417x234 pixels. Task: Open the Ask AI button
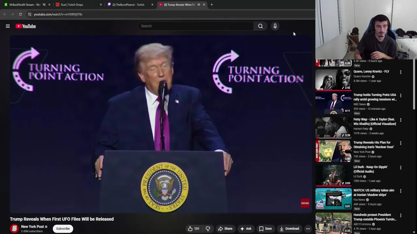(x=246, y=228)
